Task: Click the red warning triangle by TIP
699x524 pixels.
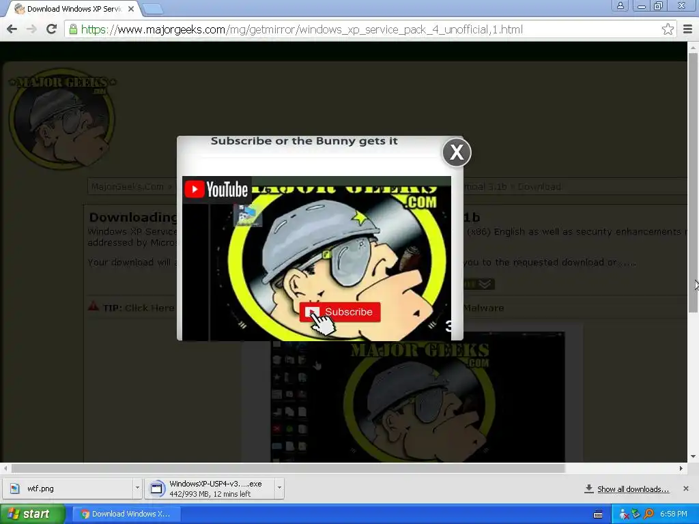Action: pyautogui.click(x=93, y=306)
